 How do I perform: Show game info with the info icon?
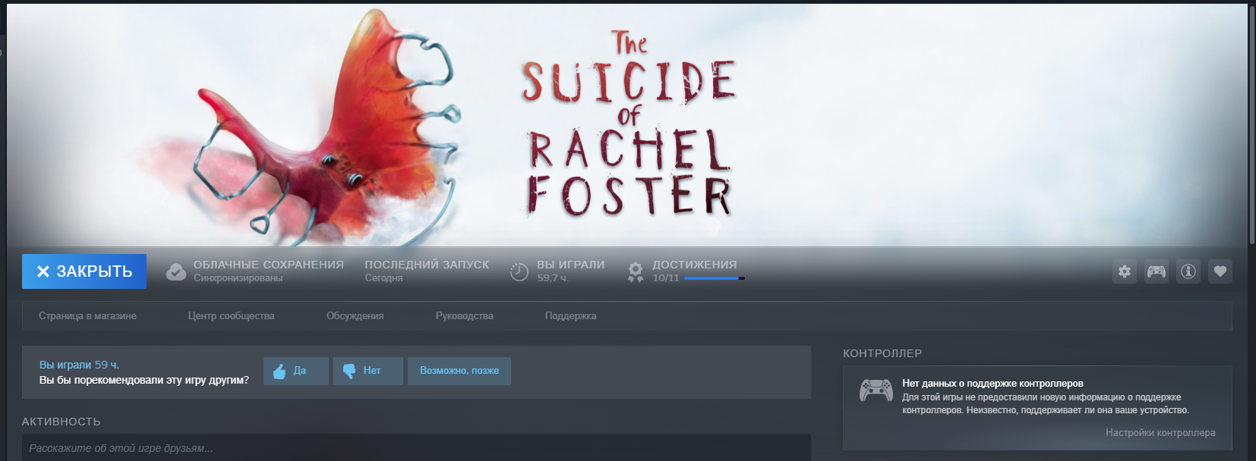[1188, 271]
